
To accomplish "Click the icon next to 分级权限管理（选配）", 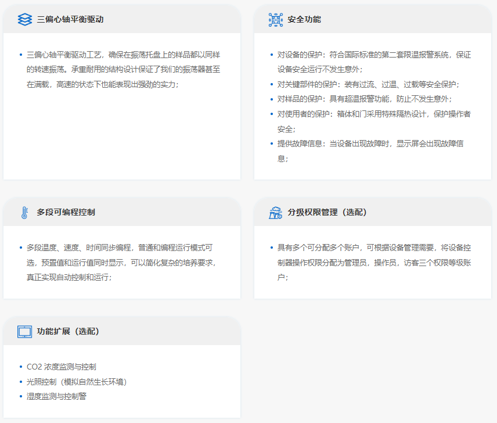I will click(x=275, y=213).
